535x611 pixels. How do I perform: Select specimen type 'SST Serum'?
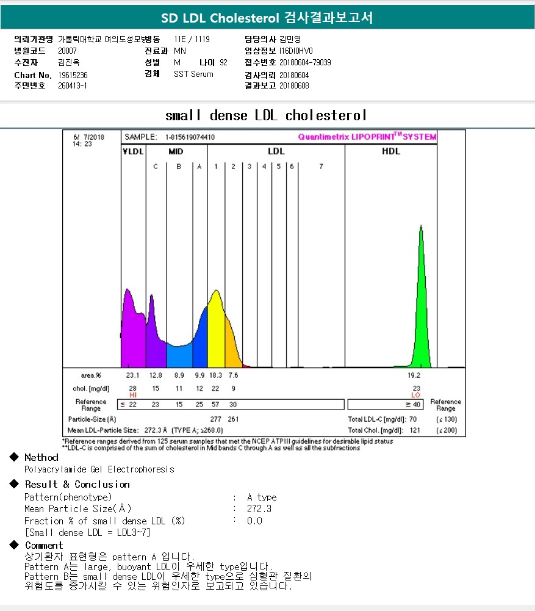[193, 74]
